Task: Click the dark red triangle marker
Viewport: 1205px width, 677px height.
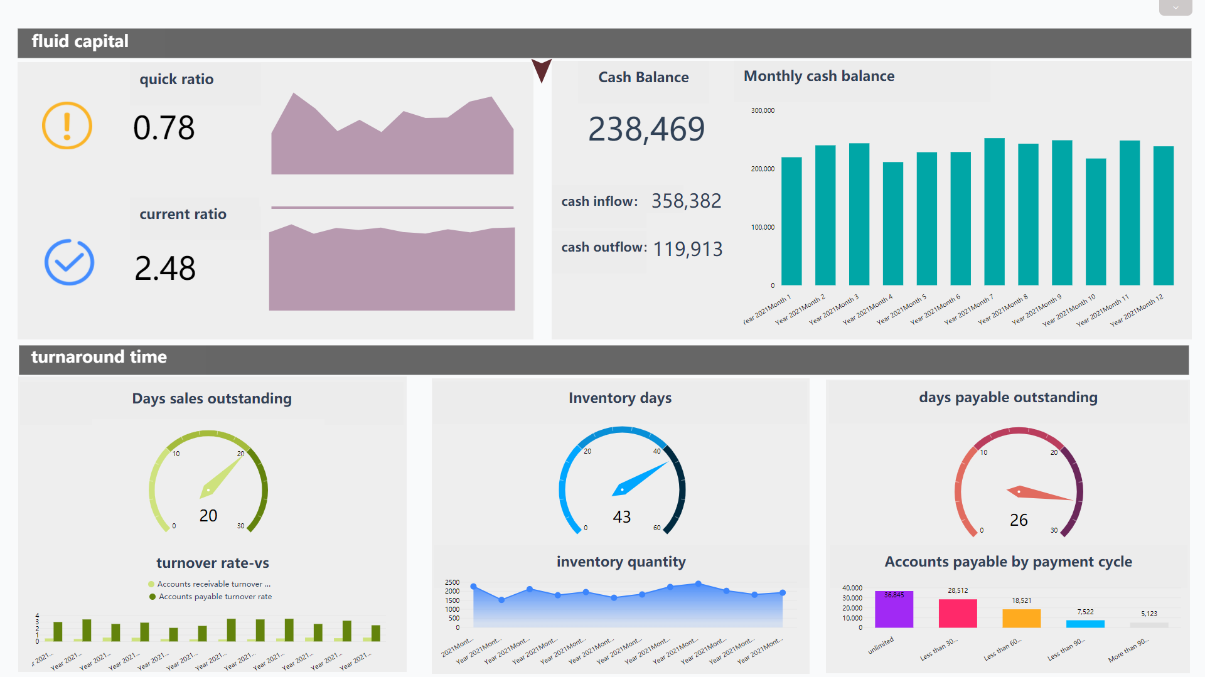Action: [x=542, y=70]
